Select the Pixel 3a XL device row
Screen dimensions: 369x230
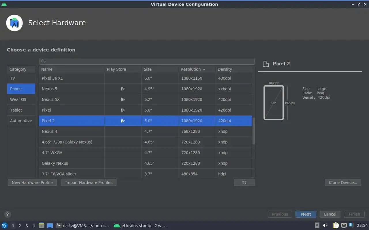(146, 78)
